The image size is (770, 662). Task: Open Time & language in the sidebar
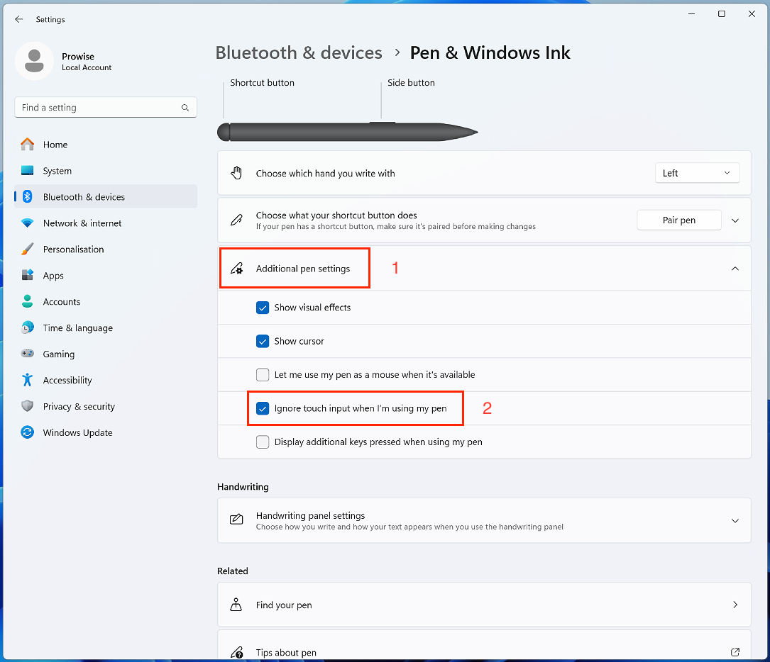click(77, 328)
